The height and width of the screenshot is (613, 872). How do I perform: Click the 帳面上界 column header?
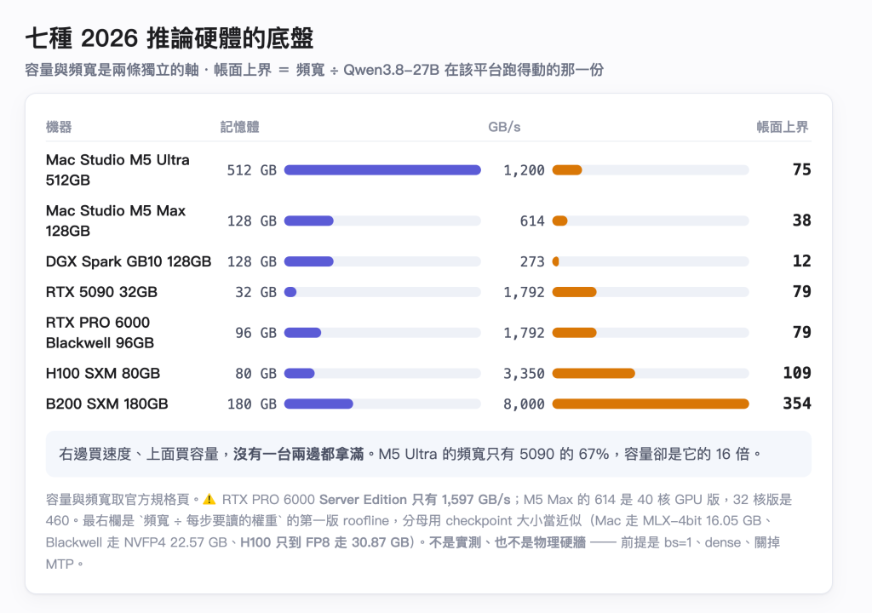[783, 127]
